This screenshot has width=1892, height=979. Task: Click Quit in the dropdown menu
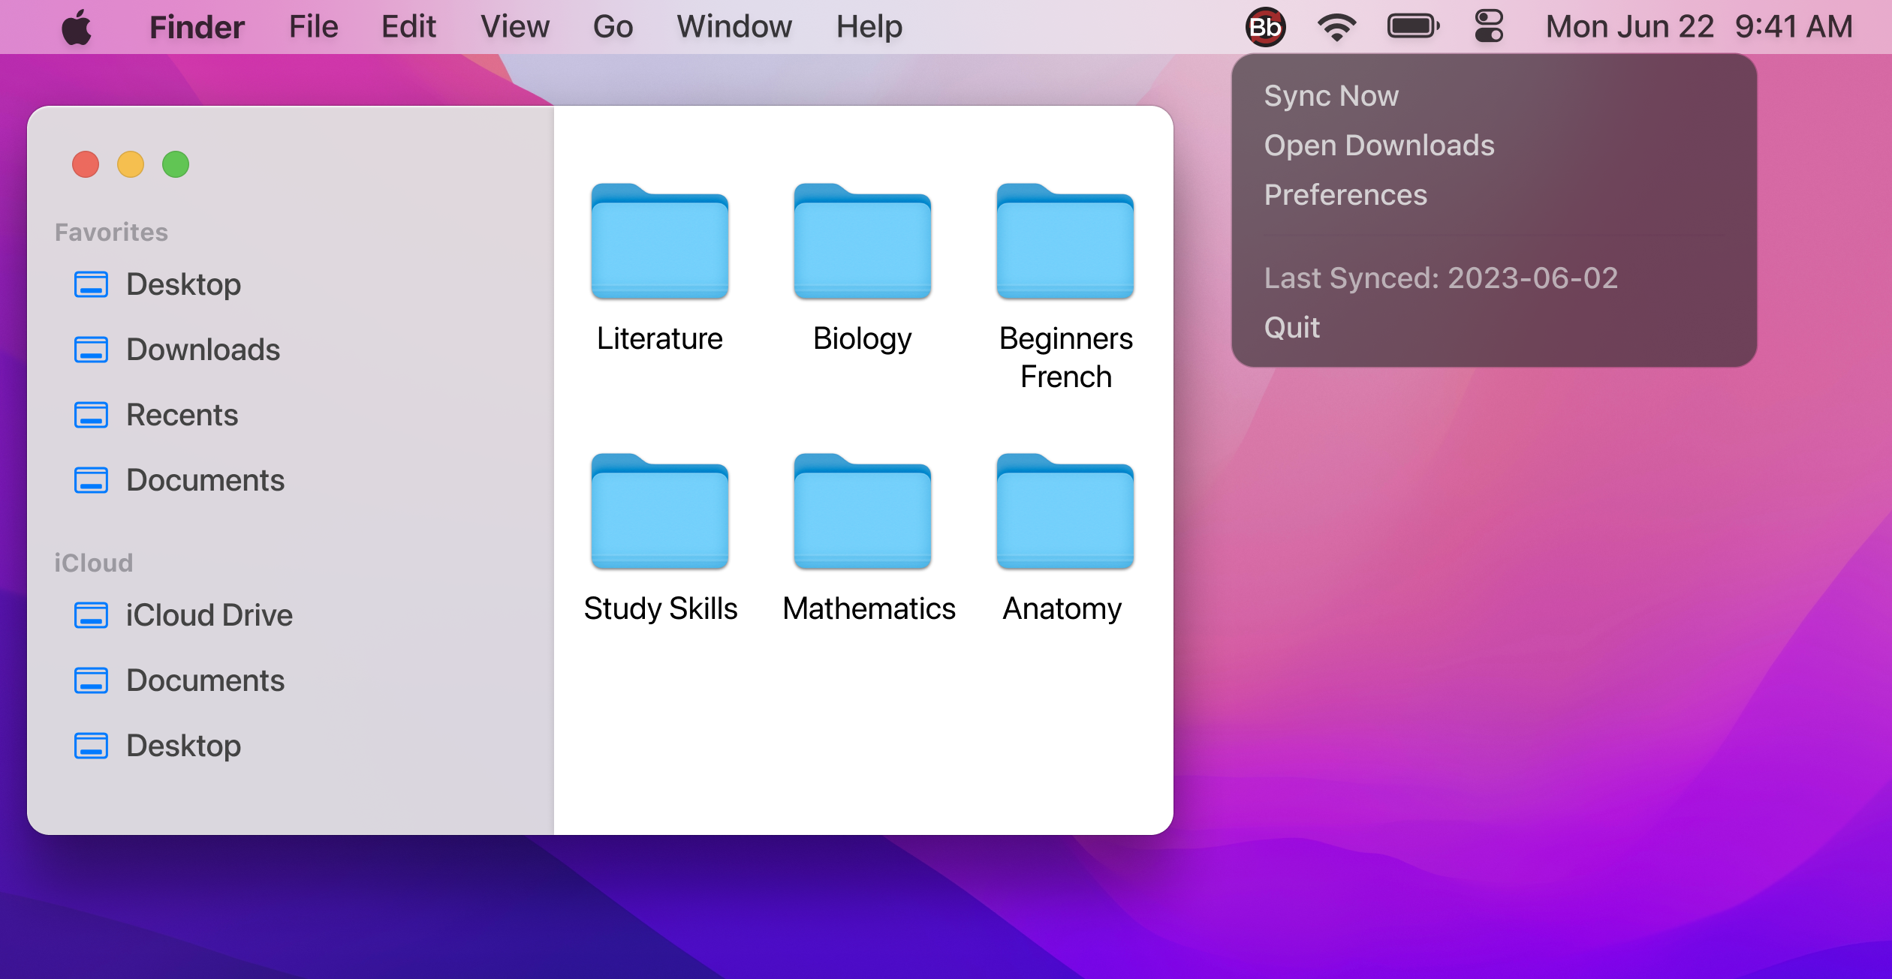(1291, 328)
